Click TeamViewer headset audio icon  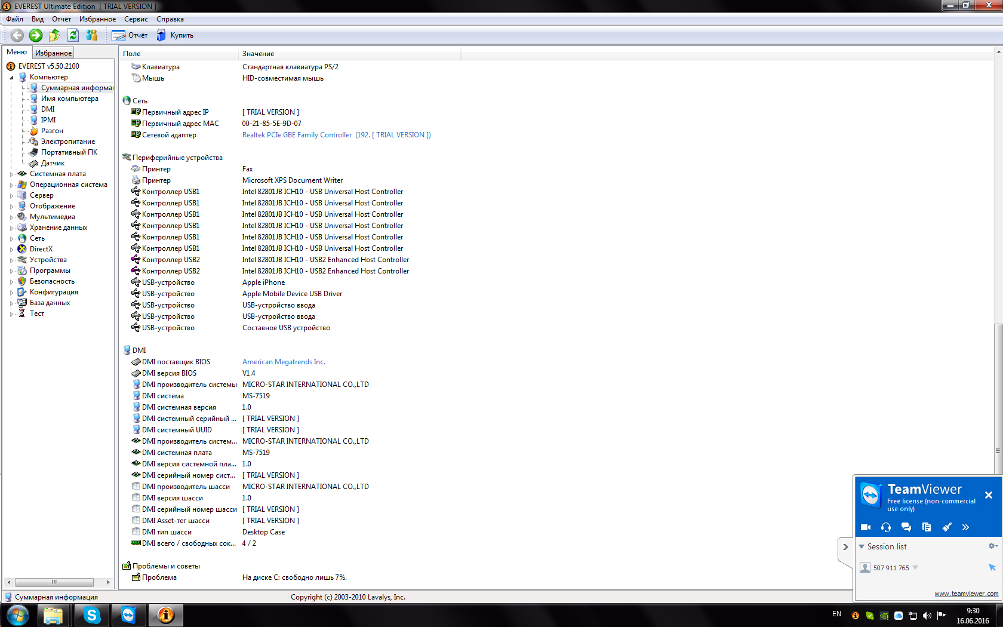886,527
